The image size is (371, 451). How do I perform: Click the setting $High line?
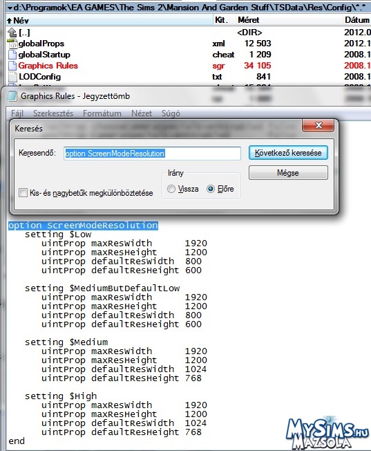61,396
